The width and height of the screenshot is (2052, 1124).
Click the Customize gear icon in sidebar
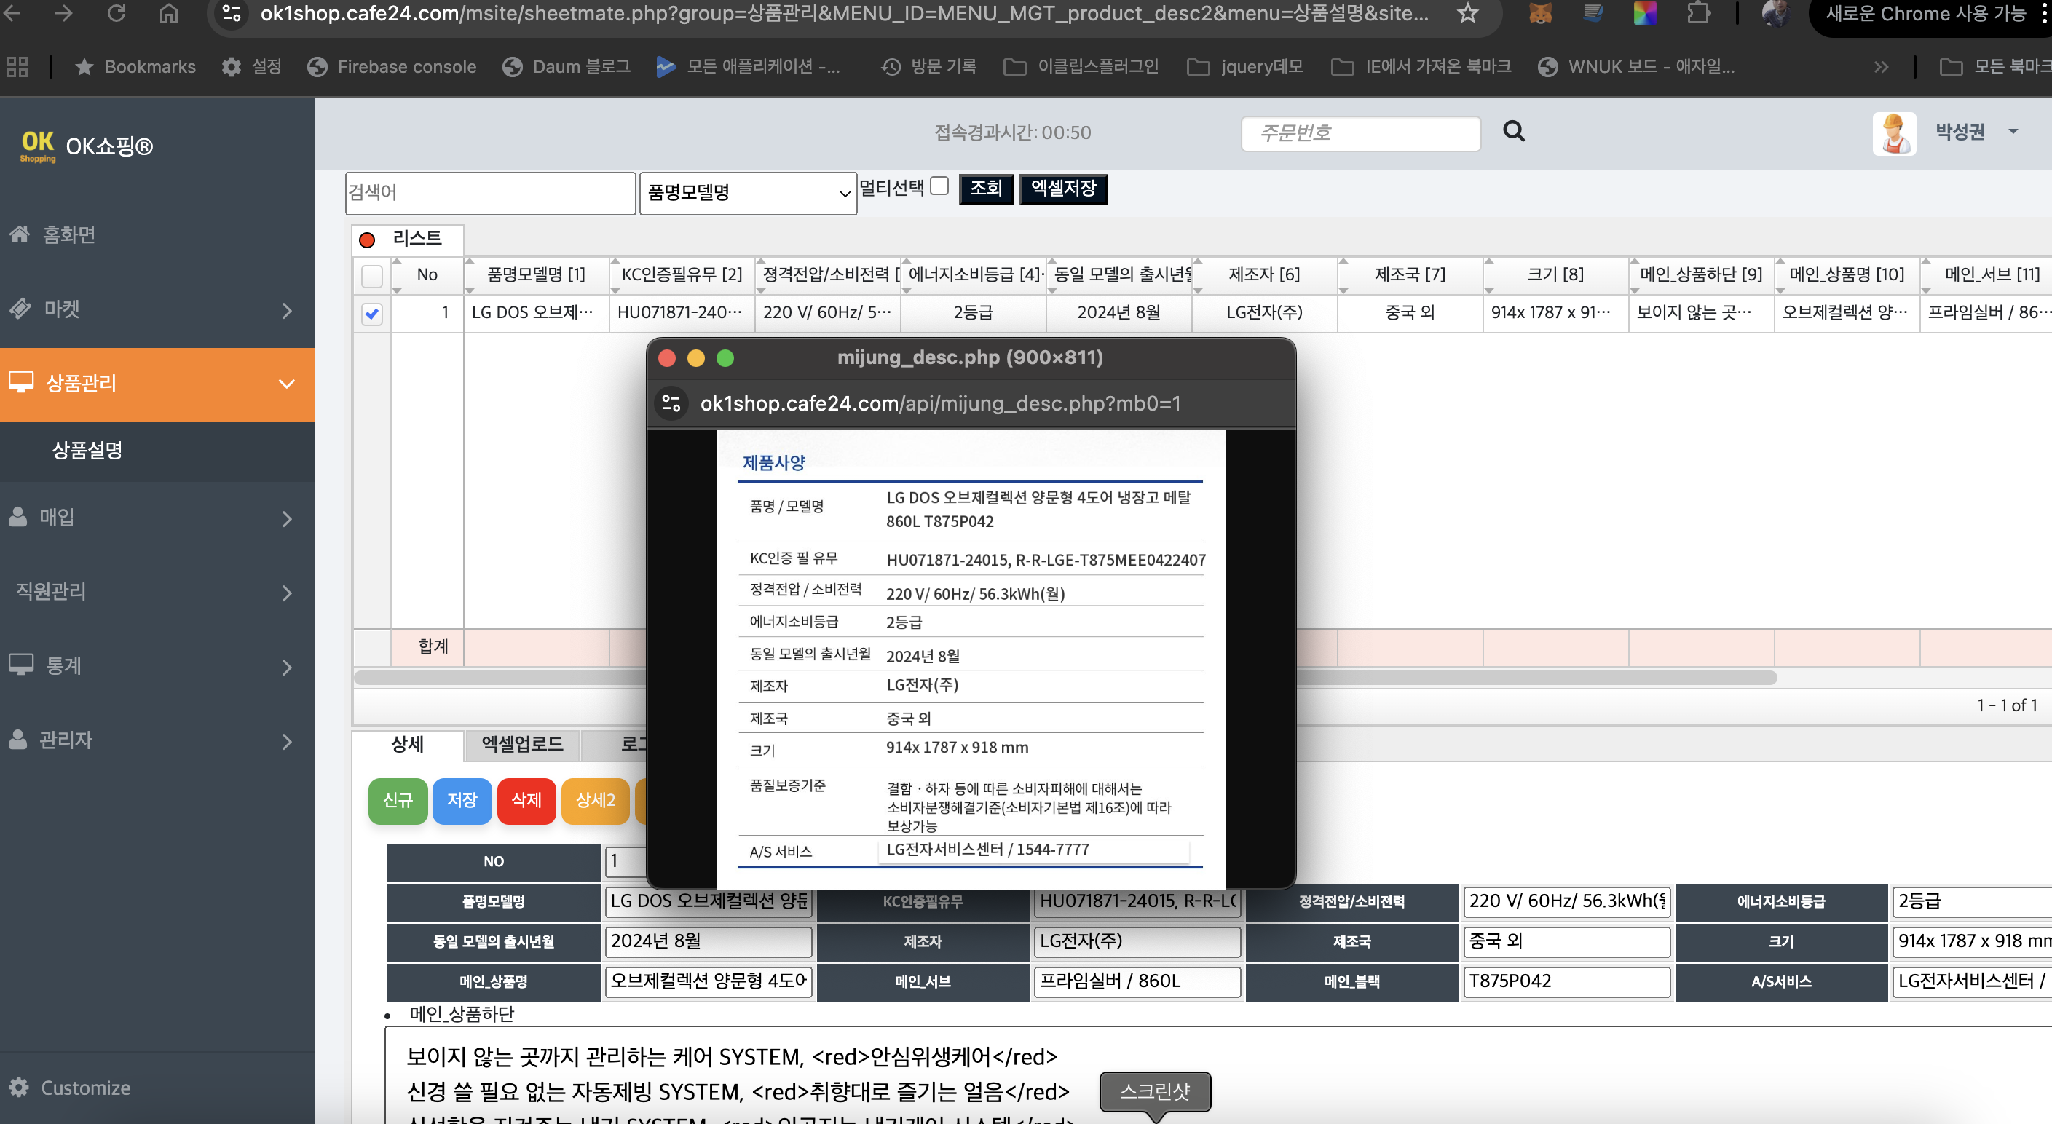click(19, 1088)
